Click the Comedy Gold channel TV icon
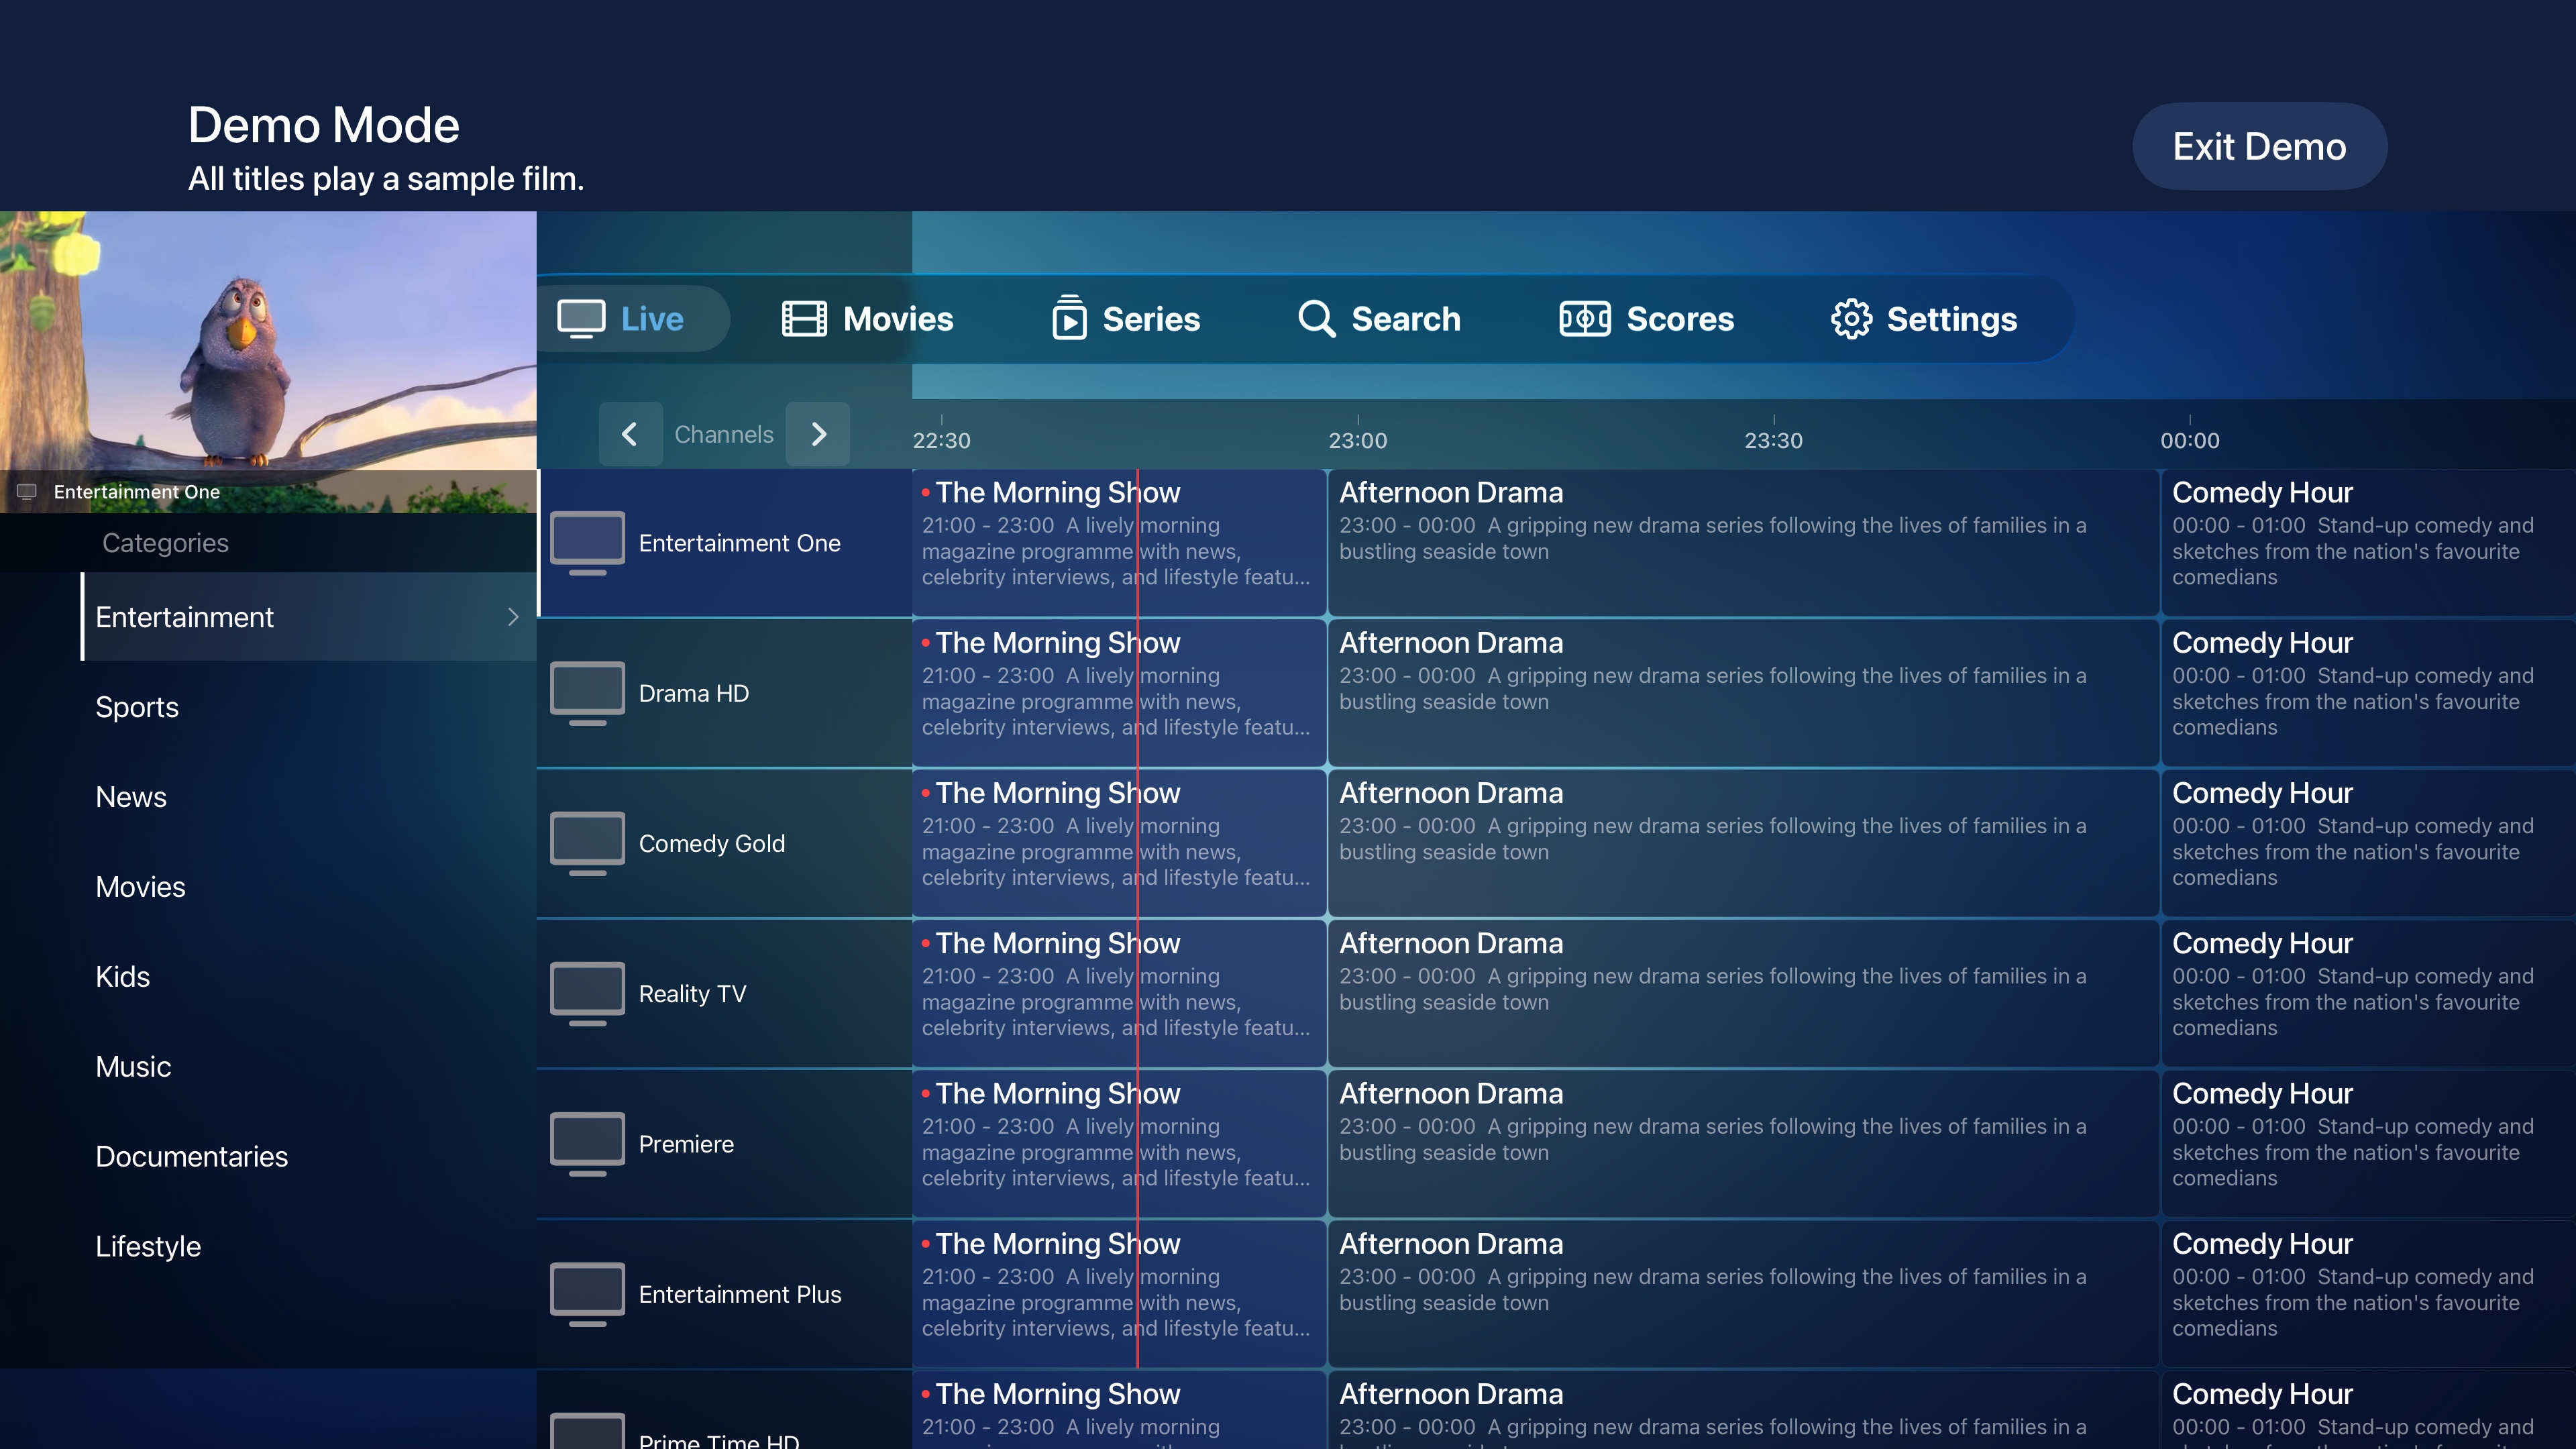Viewport: 2576px width, 1449px height. click(588, 843)
